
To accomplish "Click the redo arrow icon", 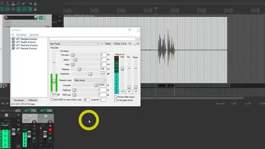I will [x=30, y=3].
